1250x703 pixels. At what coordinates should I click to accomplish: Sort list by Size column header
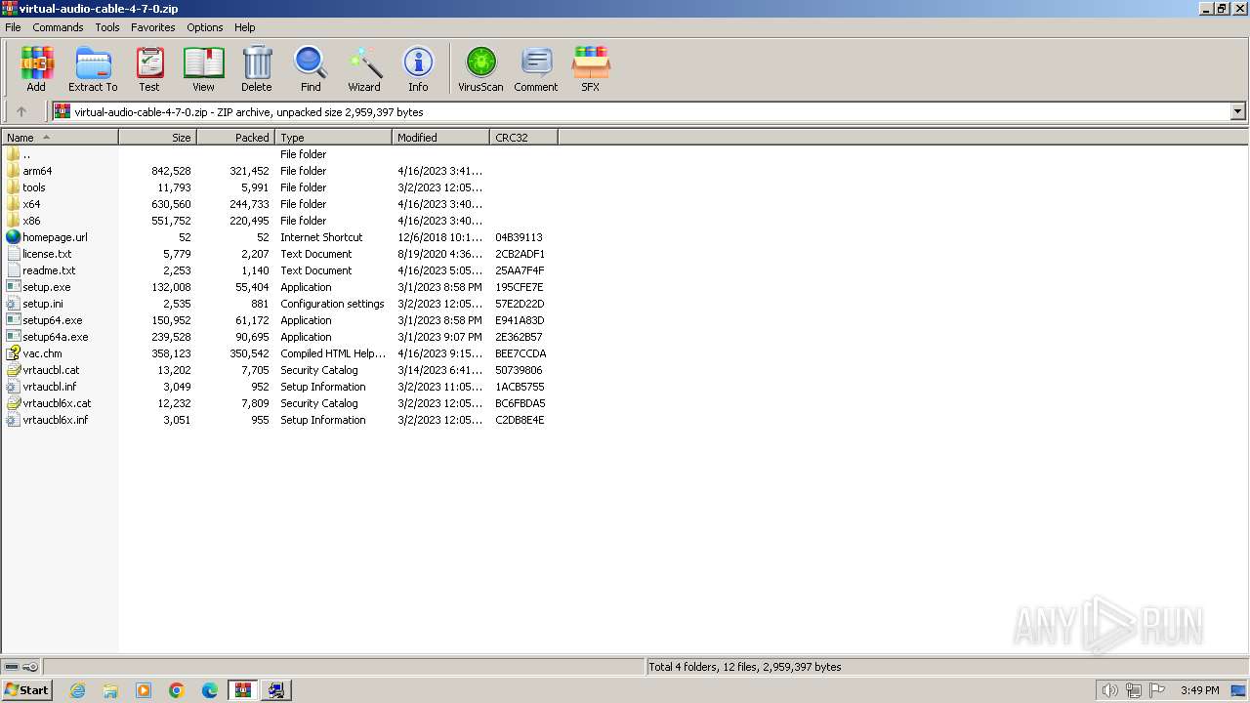click(x=158, y=138)
